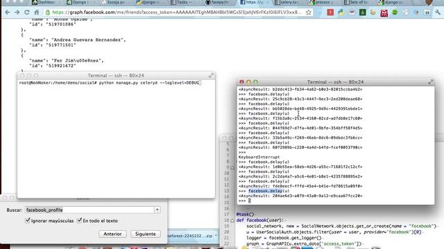Image resolution: width=444 pixels, height=249 pixels.
Task: Click the @task() decorator line in editor
Action: [245, 214]
